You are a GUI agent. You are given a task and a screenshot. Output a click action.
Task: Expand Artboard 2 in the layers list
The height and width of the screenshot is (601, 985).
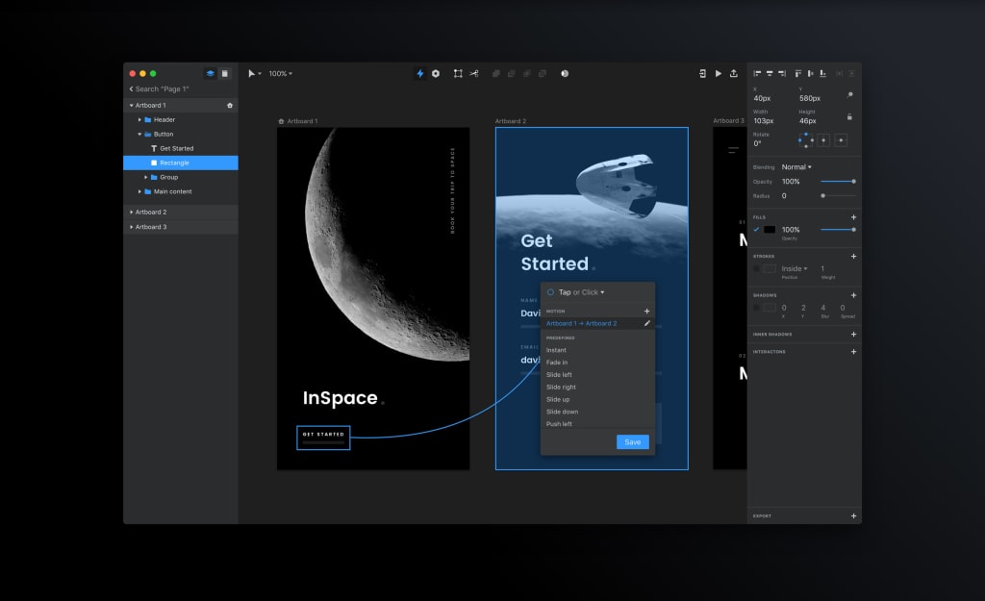click(133, 212)
